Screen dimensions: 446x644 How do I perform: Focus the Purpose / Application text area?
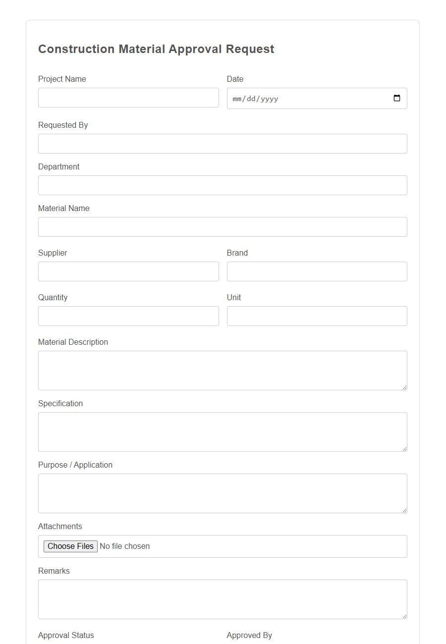pos(223,493)
